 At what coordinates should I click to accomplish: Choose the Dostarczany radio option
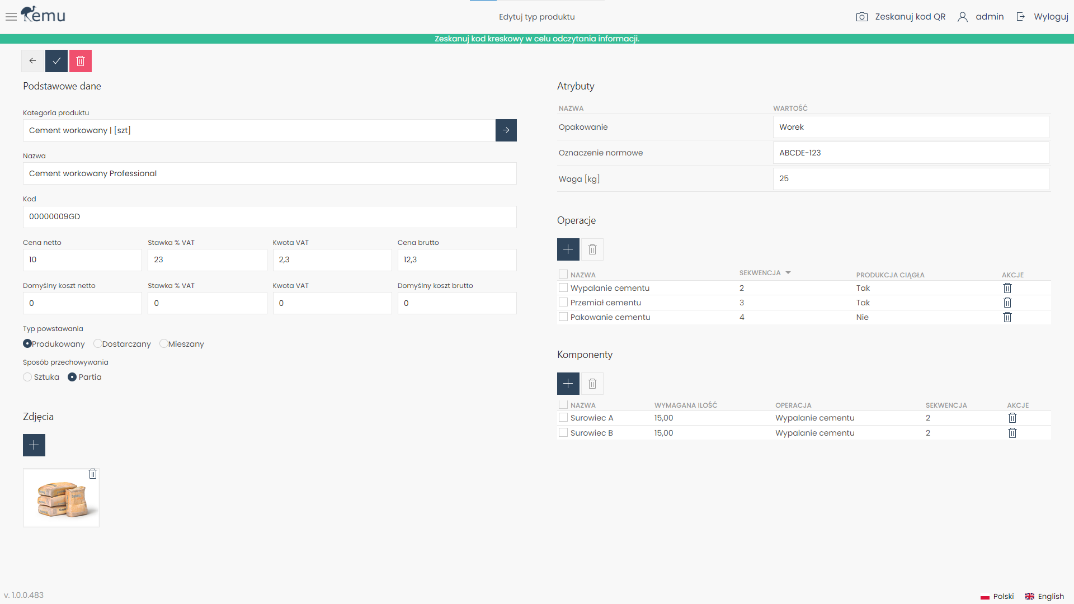pyautogui.click(x=98, y=343)
